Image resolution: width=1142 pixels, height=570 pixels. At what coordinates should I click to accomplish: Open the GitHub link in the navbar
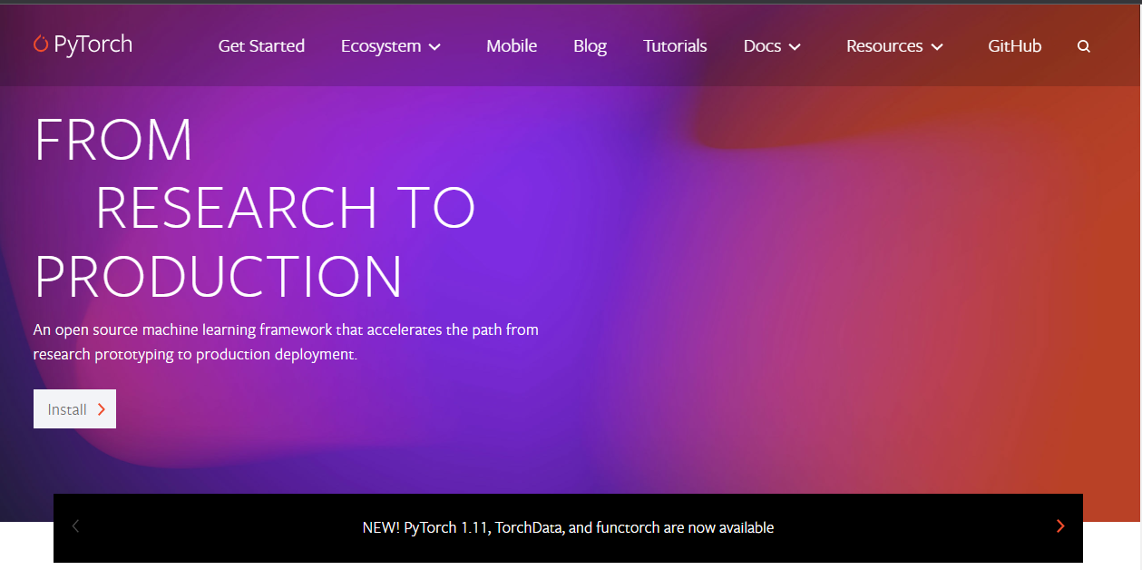(1014, 45)
